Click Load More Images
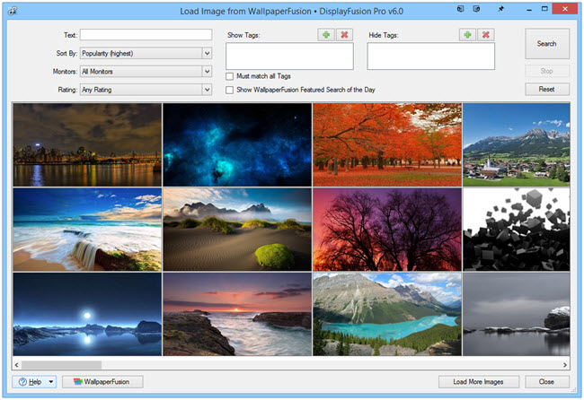This screenshot has height=400, width=584. [x=479, y=382]
